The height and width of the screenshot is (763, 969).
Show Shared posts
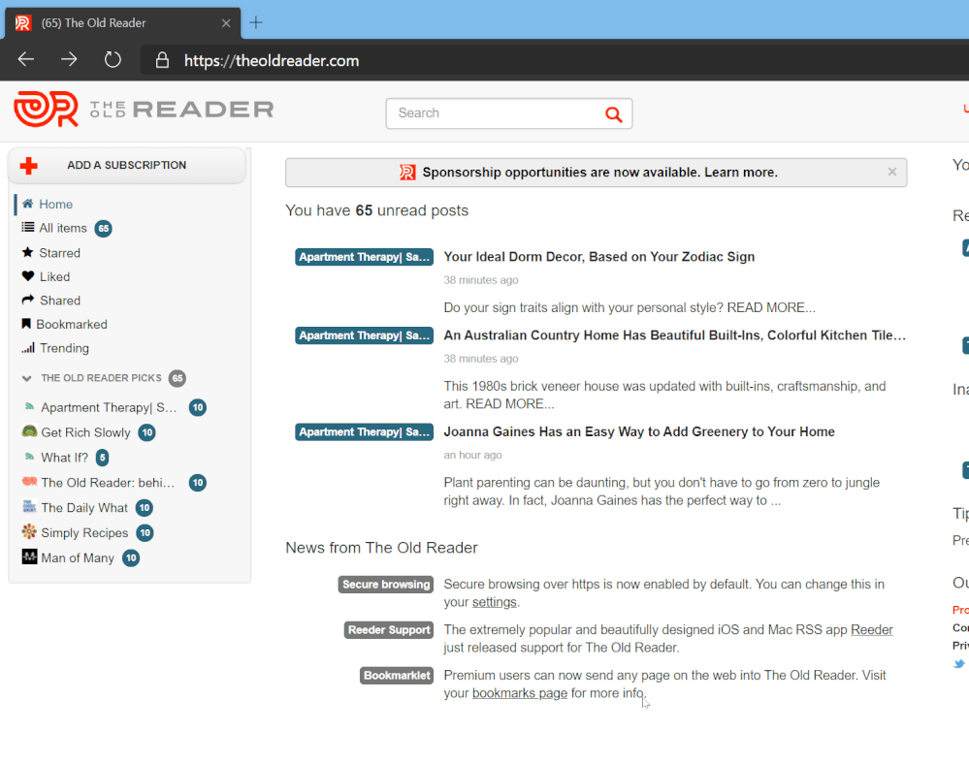(x=60, y=301)
